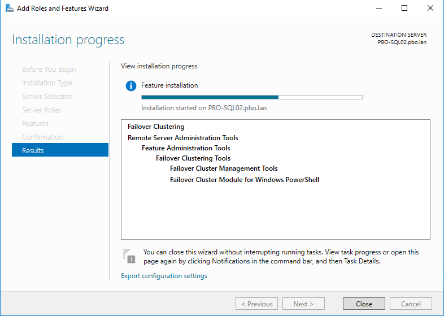Minimize the wizard window

[379, 8]
